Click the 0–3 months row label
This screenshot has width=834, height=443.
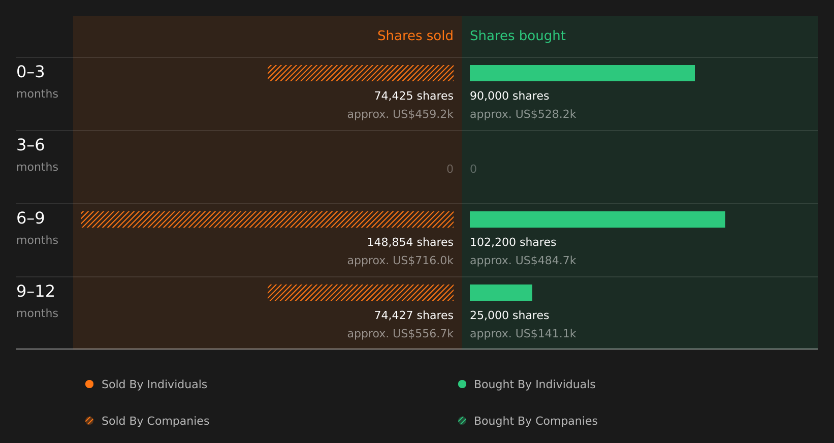tap(37, 82)
